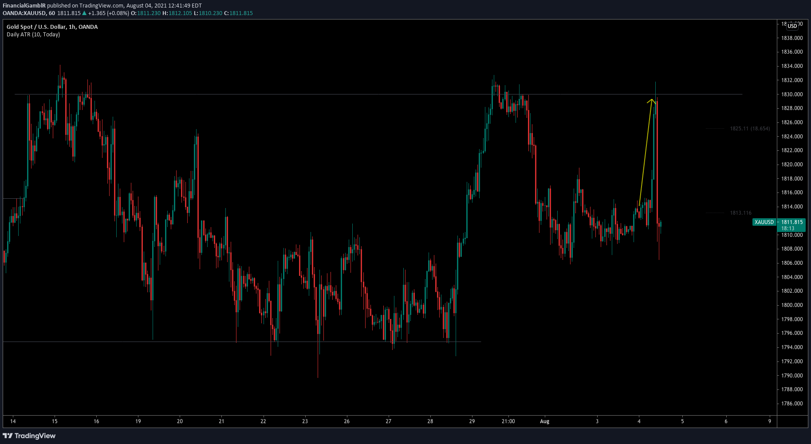Select the OANDA:XAUUSD, 60 symbol text
Viewport: 811px width, 444px height.
tap(29, 13)
